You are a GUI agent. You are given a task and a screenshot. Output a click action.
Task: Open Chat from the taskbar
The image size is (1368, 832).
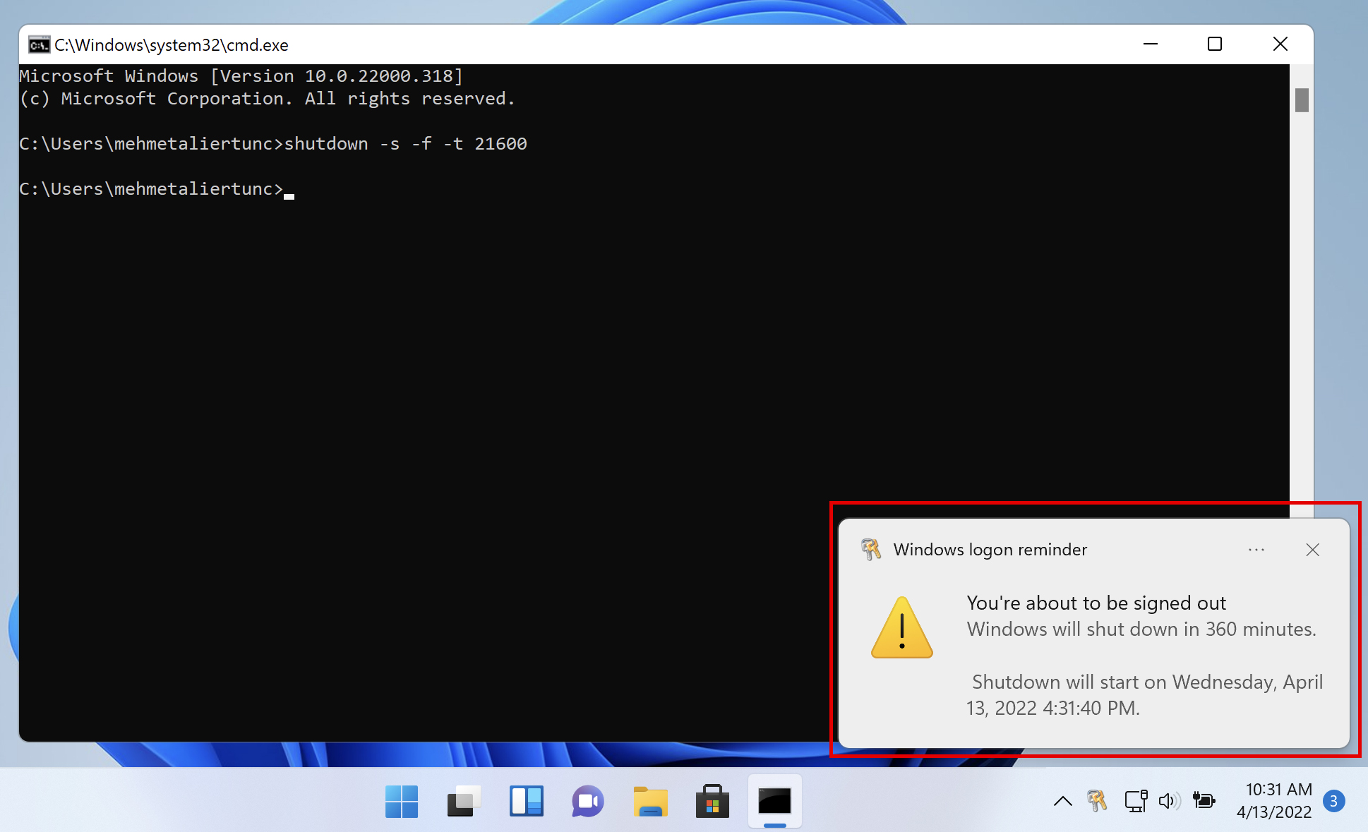[588, 801]
